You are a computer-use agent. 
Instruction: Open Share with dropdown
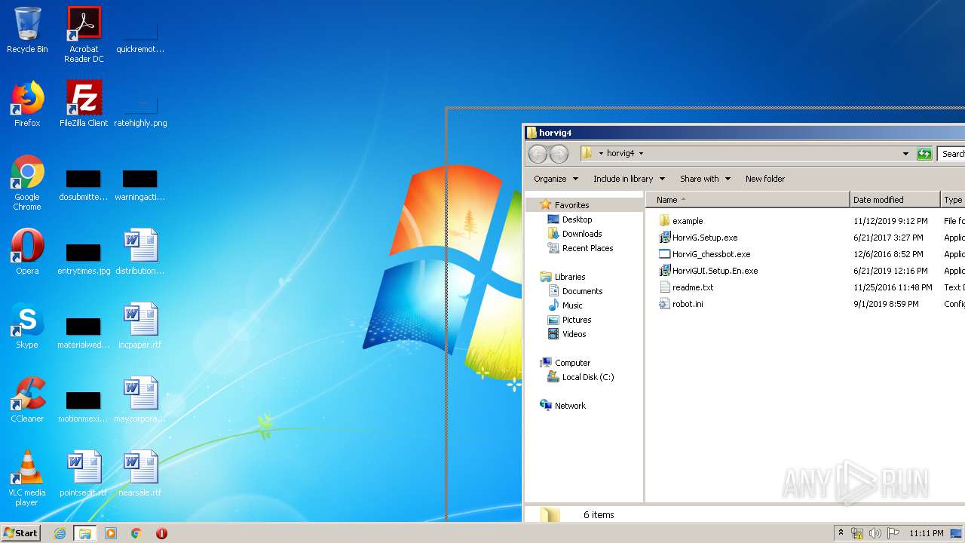pos(705,179)
